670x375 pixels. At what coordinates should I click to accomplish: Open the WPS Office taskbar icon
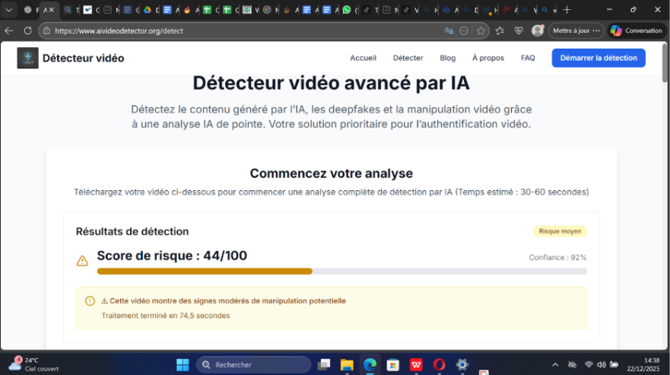pos(416,364)
